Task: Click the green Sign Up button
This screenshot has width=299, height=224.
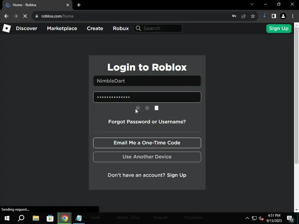Action: coord(279,28)
